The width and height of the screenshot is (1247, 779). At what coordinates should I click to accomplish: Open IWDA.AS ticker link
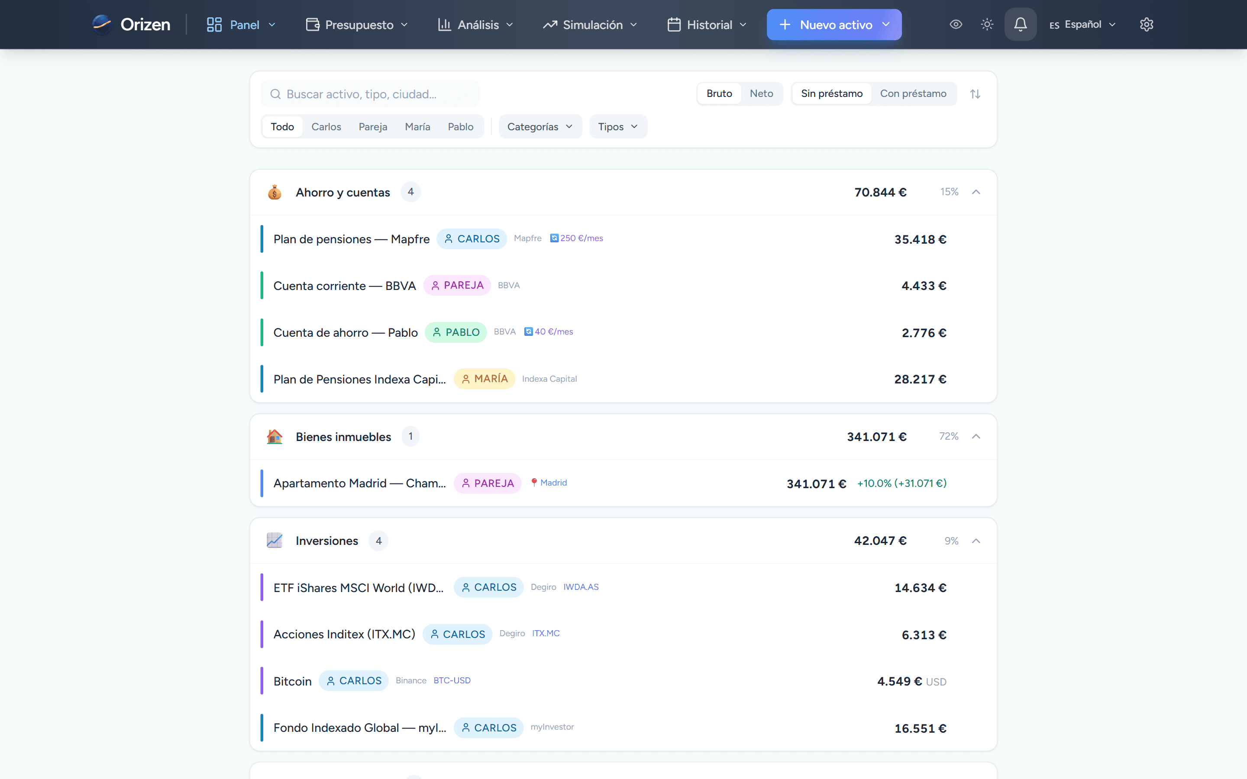[581, 587]
